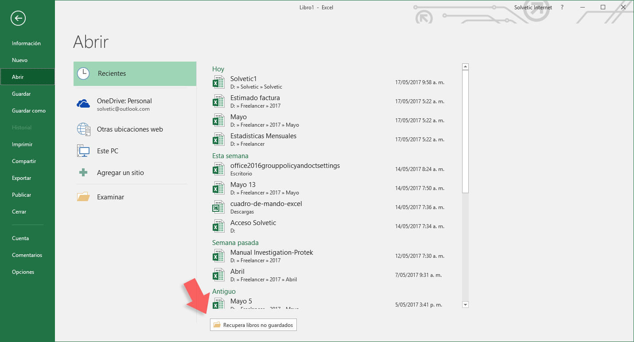Open the Guardar como menu item
Image resolution: width=634 pixels, height=342 pixels.
tap(29, 111)
